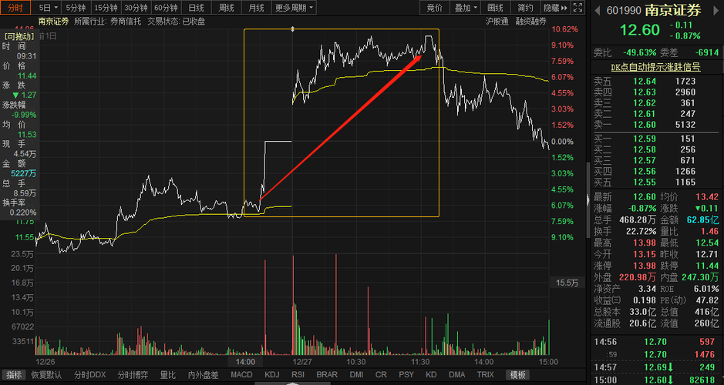This screenshot has width=724, height=385.
Task: Click the 融资融券 tag
Action: point(531,22)
